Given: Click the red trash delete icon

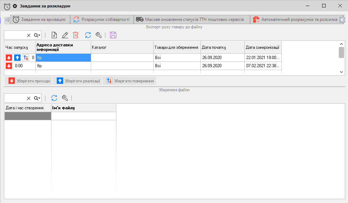Looking at the screenshot, I should (x=76, y=35).
